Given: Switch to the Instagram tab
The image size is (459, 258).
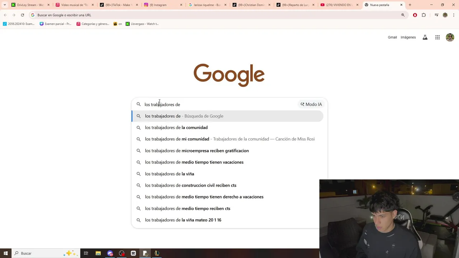Looking at the screenshot, I should coord(163,5).
